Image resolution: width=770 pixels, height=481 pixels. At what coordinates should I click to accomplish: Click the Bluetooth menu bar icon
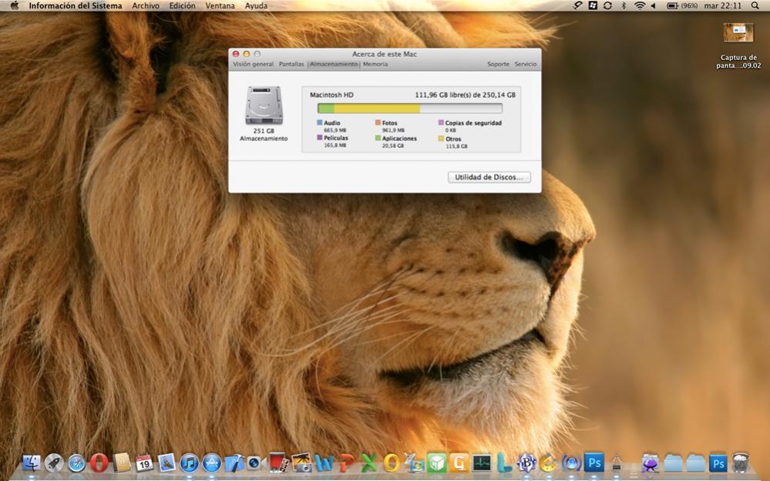pyautogui.click(x=624, y=5)
